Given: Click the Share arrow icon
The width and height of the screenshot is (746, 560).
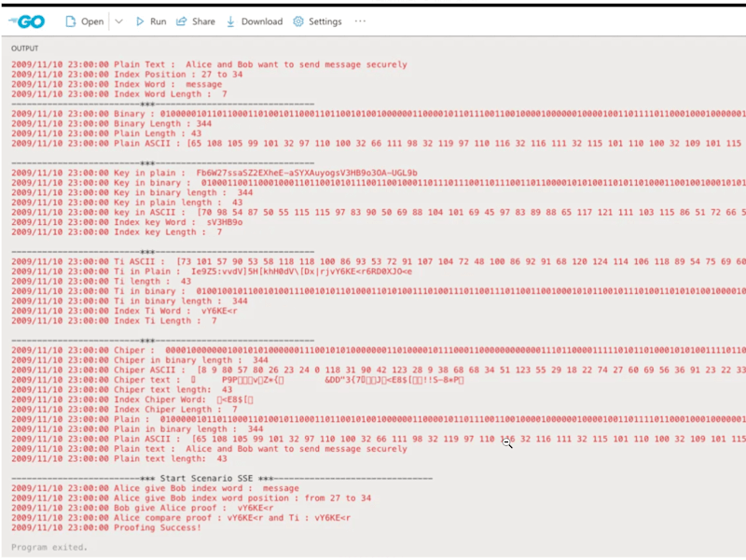Looking at the screenshot, I should click(181, 21).
